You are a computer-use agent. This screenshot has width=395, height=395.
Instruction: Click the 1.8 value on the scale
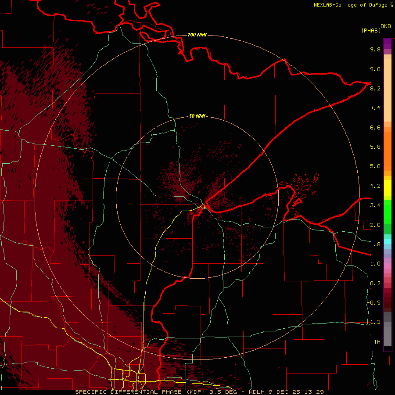[x=375, y=244]
